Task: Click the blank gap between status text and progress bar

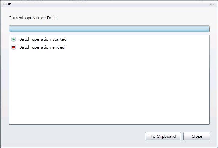Action: coord(109,23)
